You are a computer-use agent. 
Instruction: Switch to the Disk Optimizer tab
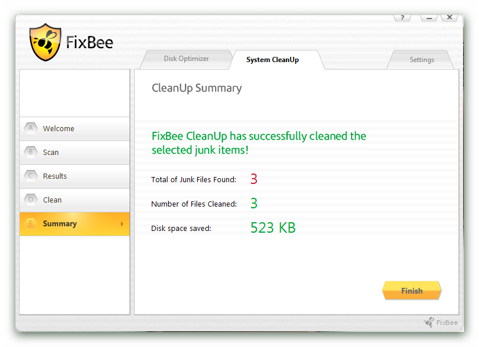click(x=186, y=59)
